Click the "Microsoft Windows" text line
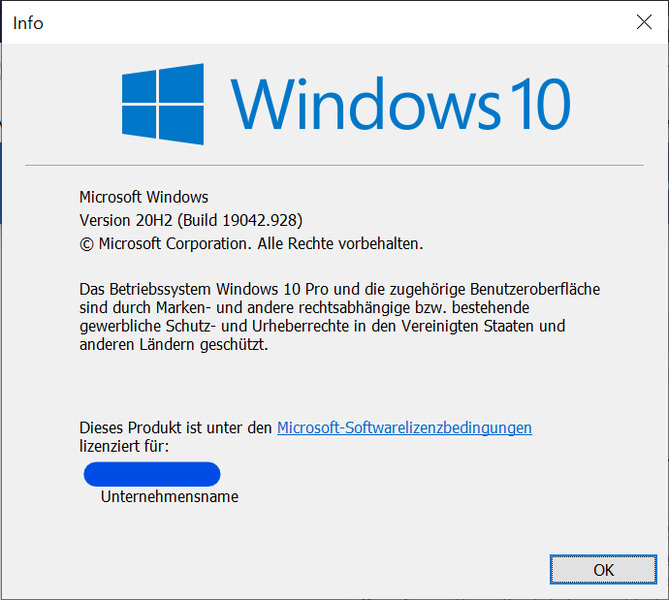The width and height of the screenshot is (669, 600). tap(143, 197)
